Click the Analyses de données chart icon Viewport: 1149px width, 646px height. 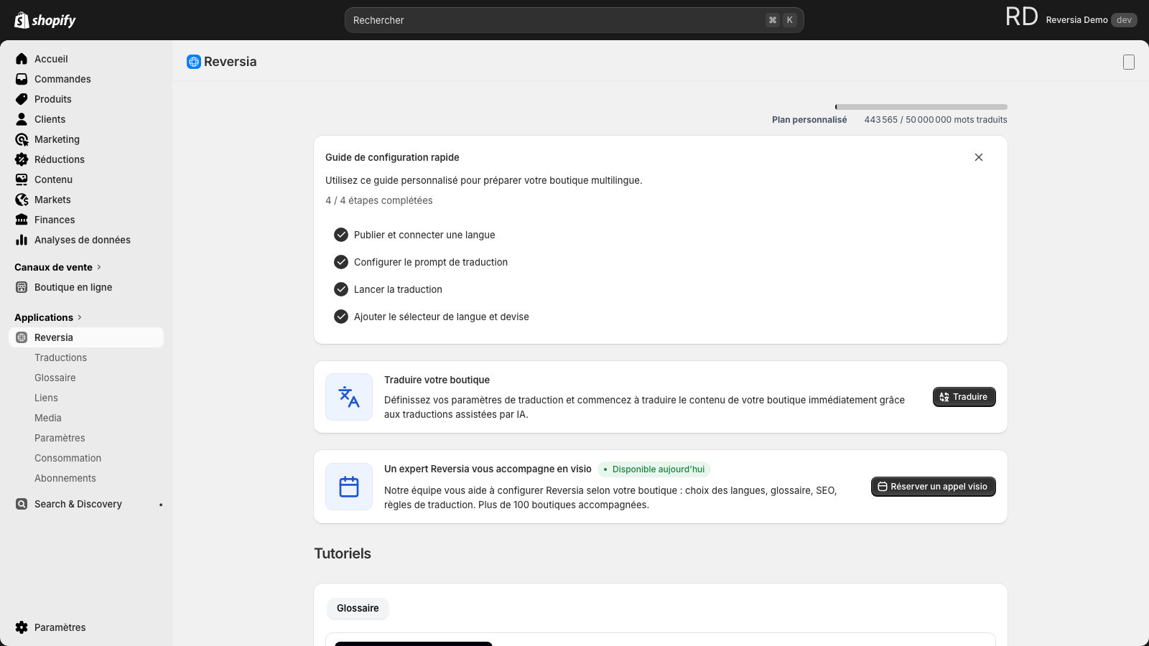coord(22,240)
